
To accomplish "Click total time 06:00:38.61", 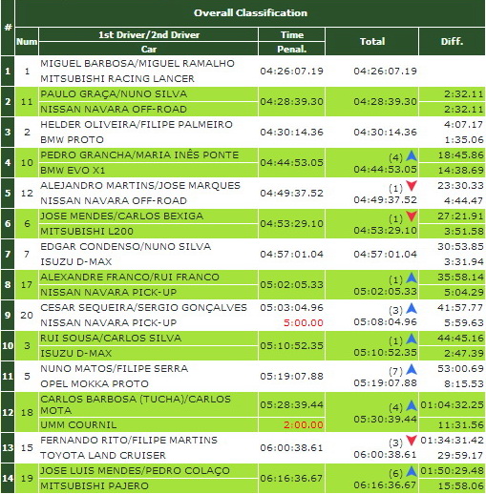I will [x=385, y=455].
